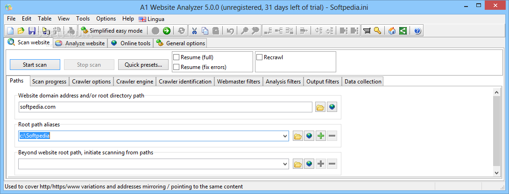Click the Open project folder icon
Image resolution: width=509 pixels, height=194 pixels.
[21, 31]
